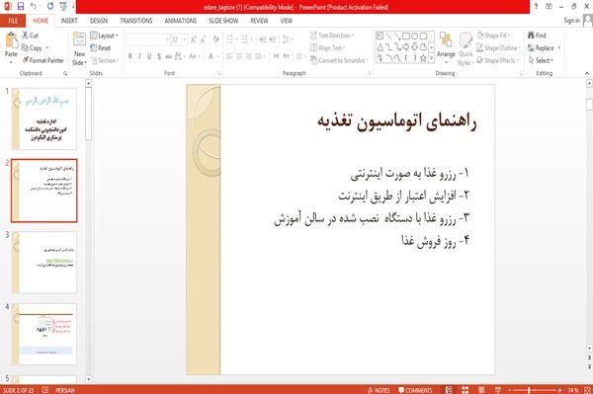
Task: Click the New Slide icon
Action: pos(79,39)
